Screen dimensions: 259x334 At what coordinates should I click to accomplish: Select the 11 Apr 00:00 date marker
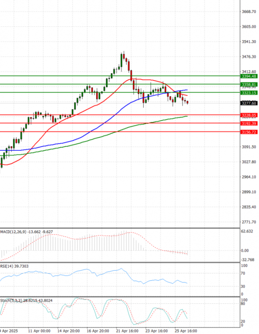pyautogui.click(x=39, y=330)
